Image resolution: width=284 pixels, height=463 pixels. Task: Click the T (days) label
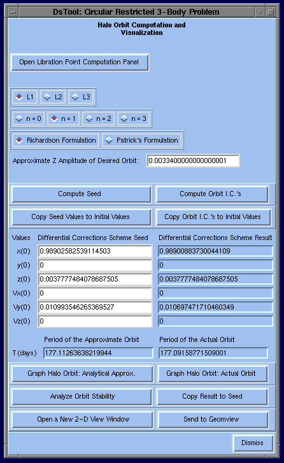click(24, 353)
